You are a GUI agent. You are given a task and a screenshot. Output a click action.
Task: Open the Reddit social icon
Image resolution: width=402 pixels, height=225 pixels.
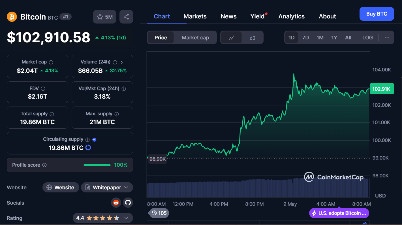pyautogui.click(x=116, y=203)
